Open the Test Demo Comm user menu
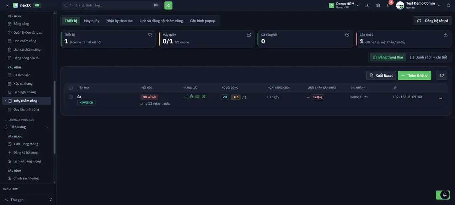Screen dimensions: 455x205 pos(418,5)
